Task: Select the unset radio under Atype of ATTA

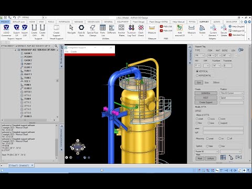Action: point(197,119)
